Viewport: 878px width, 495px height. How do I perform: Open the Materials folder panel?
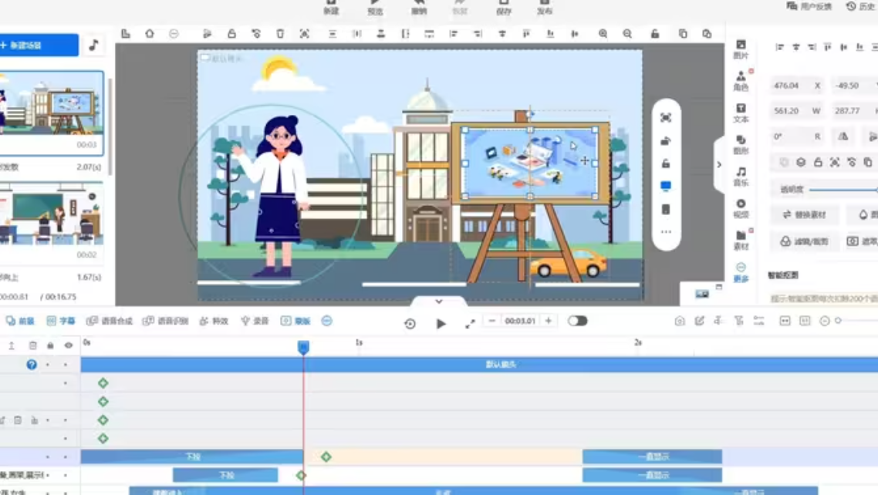point(741,241)
